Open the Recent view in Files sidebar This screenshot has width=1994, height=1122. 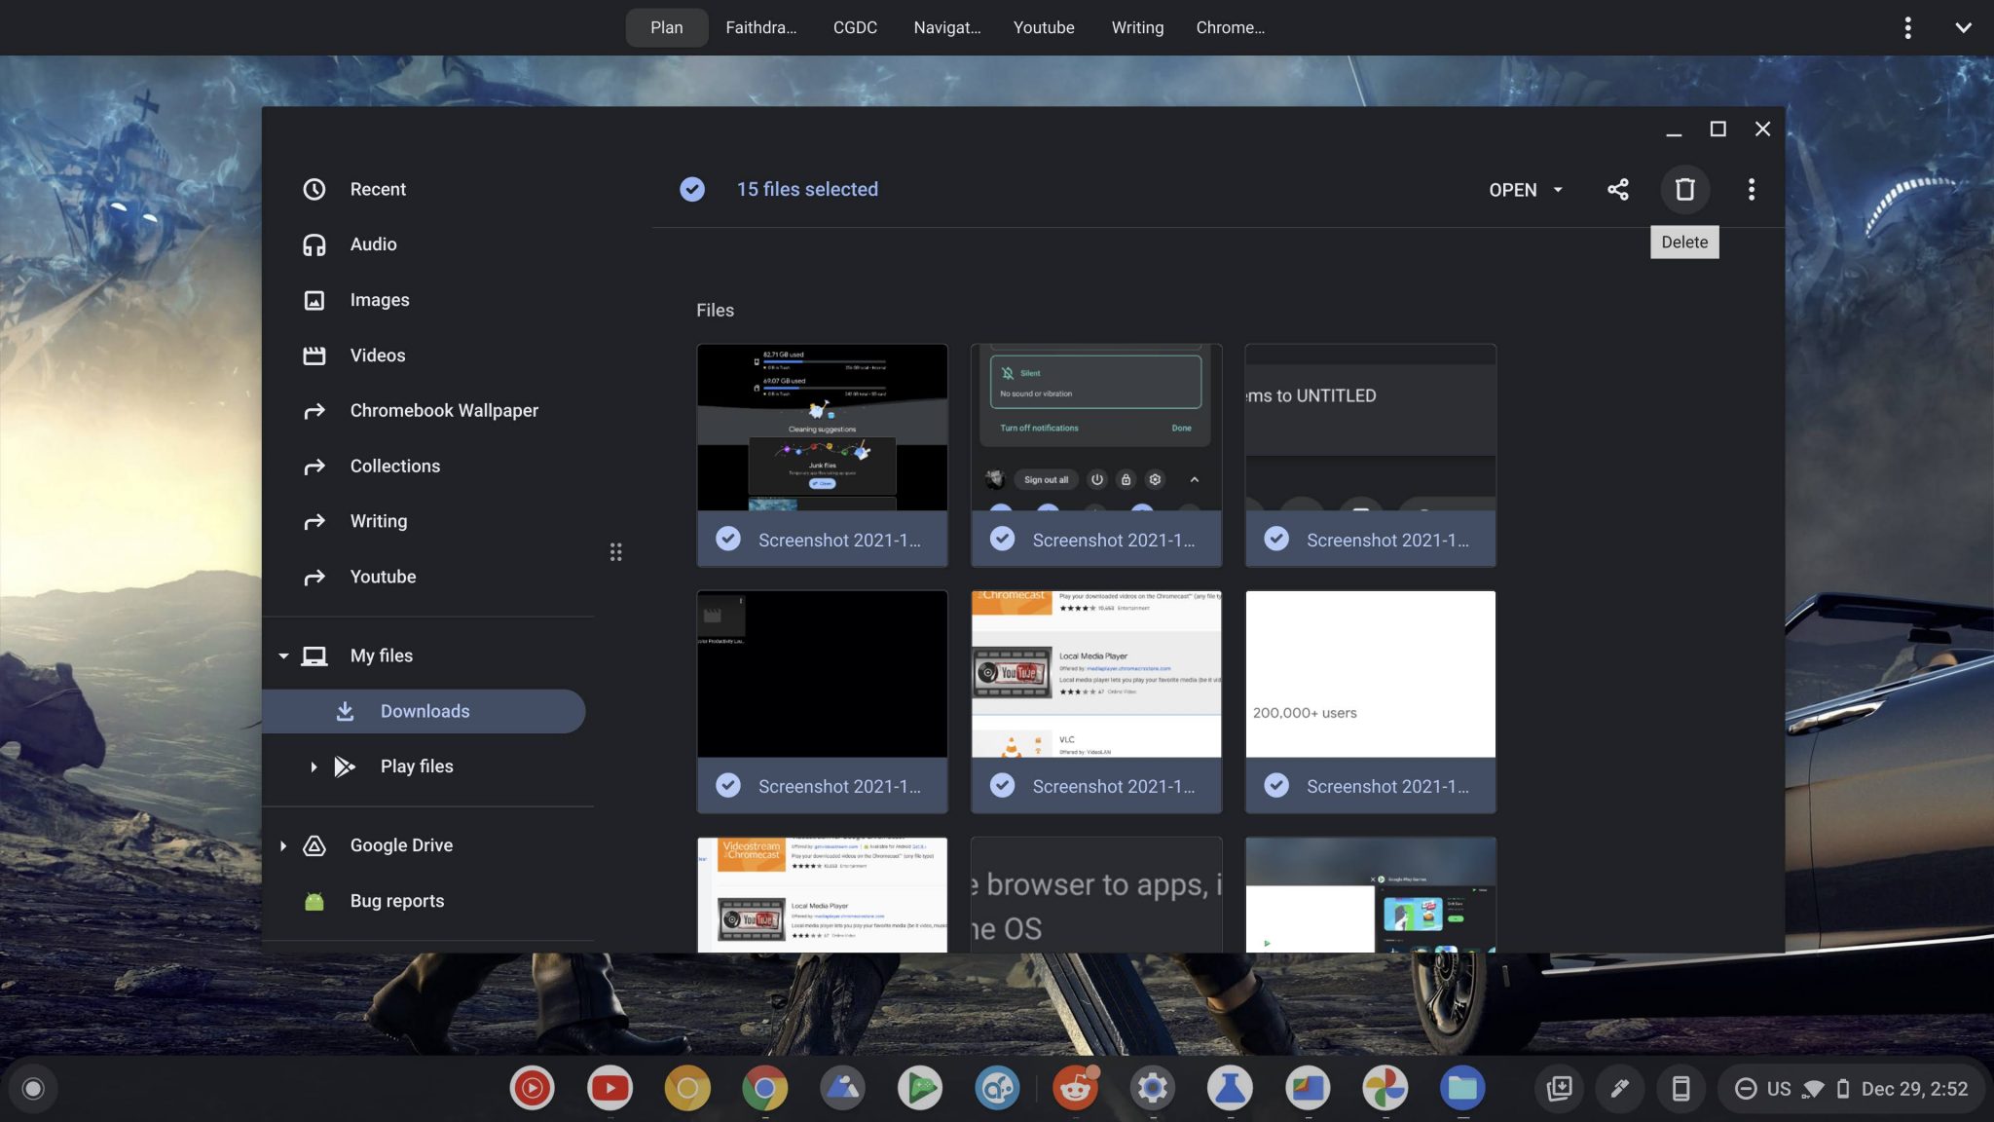[x=378, y=189]
